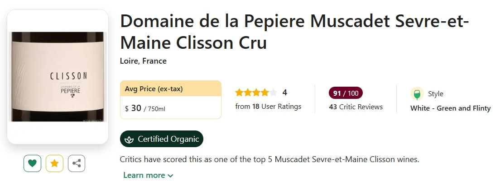The image size is (500, 186).
Task: Click the share icon below the bottle
Action: click(77, 163)
